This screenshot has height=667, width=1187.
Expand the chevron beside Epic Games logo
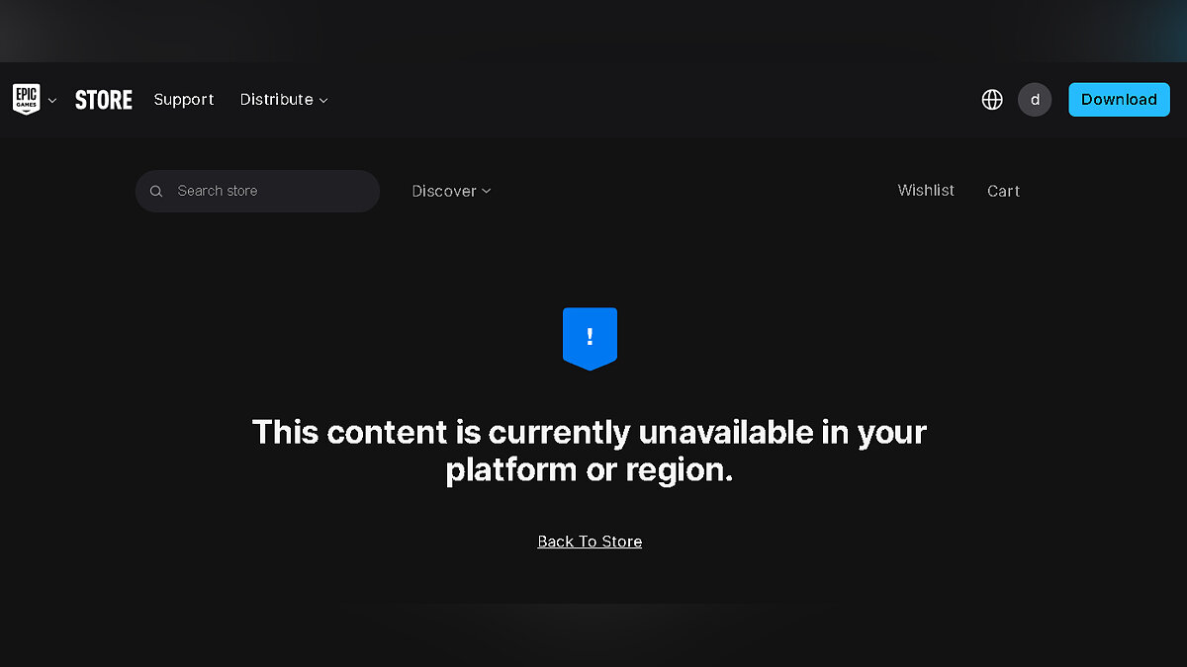coord(52,101)
